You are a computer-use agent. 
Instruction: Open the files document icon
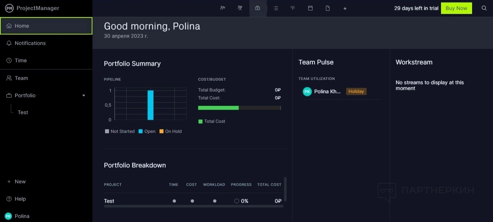click(x=328, y=8)
